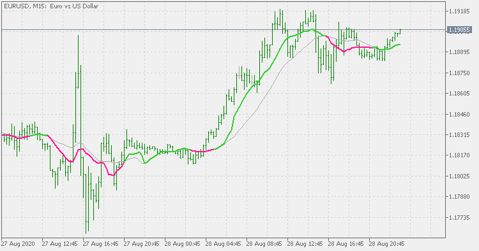
Task: Click the 28 Aug 04:45 time label
Action: click(x=224, y=244)
